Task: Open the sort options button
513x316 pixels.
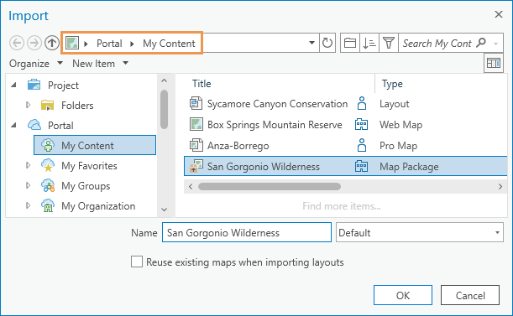Action: [x=369, y=43]
